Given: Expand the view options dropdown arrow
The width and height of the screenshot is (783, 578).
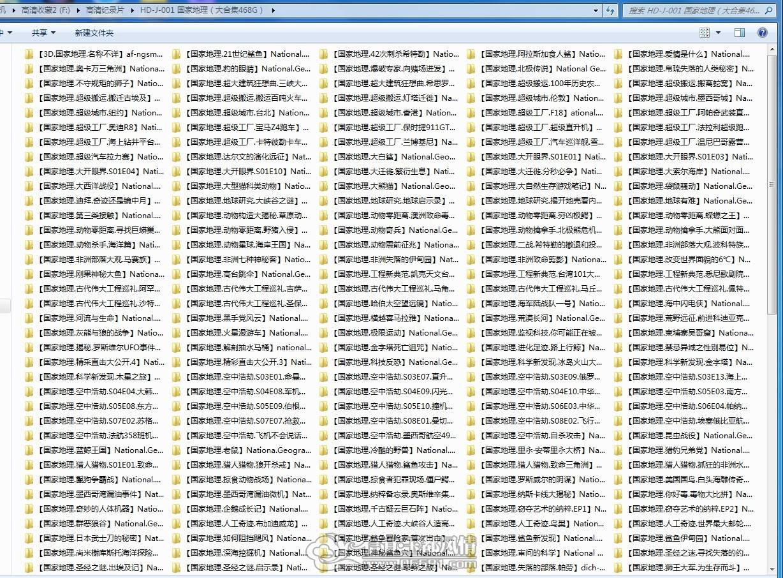Looking at the screenshot, I should pyautogui.click(x=718, y=33).
